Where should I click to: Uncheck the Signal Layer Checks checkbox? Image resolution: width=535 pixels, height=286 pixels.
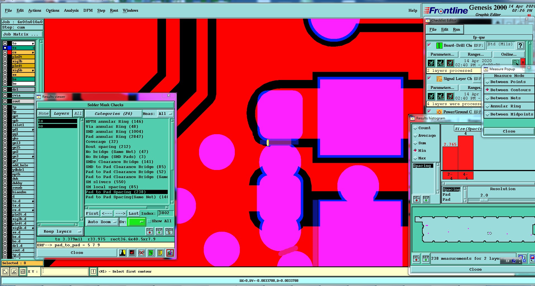429,78
